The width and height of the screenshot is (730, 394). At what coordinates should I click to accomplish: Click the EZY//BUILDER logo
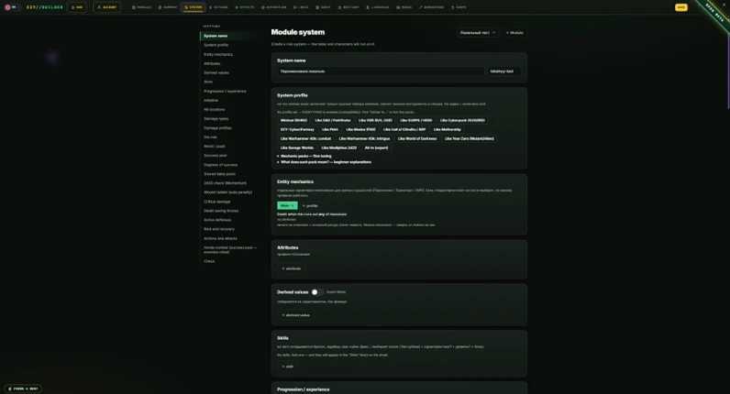(45, 7)
